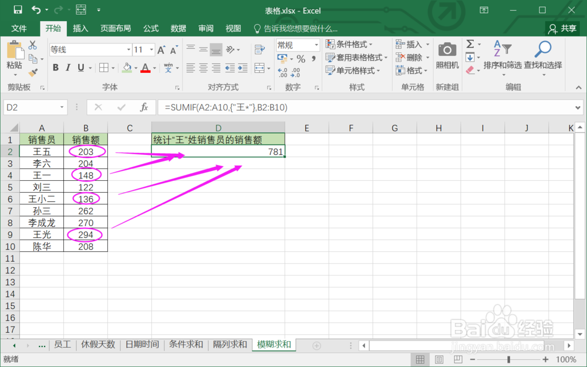Image resolution: width=587 pixels, height=367 pixels.
Task: Add a new sheet with the plus icon
Action: coord(317,346)
